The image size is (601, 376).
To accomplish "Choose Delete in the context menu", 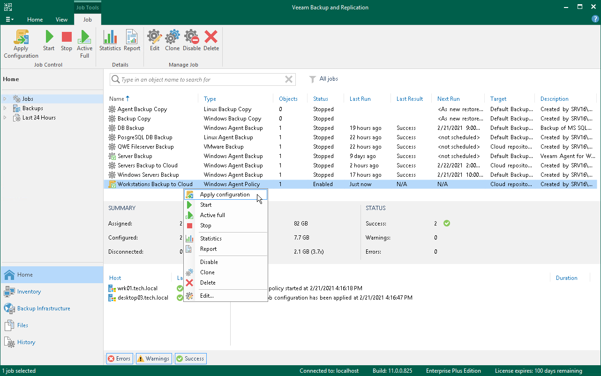I will 225,283.
